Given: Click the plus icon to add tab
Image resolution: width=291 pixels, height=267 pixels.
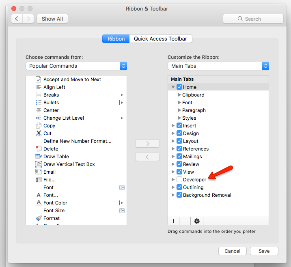Looking at the screenshot, I should pyautogui.click(x=173, y=221).
